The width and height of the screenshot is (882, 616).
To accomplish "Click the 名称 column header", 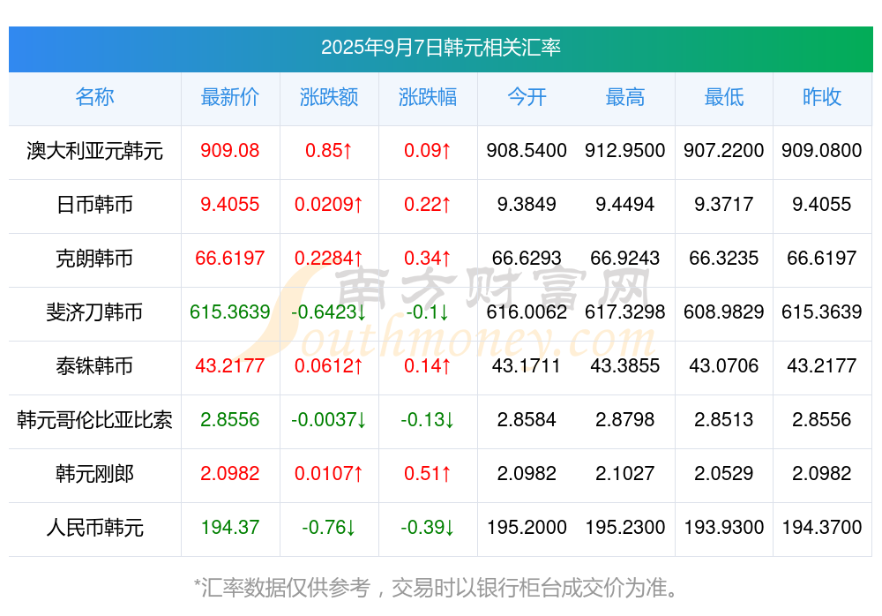I will [94, 97].
